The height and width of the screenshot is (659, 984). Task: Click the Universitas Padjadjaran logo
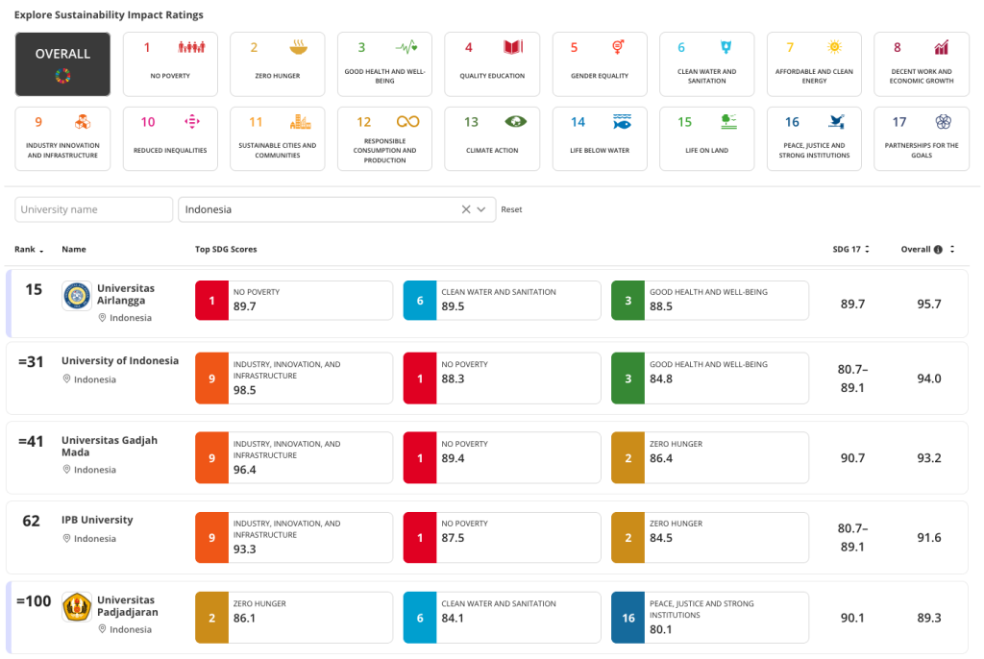coord(77,607)
